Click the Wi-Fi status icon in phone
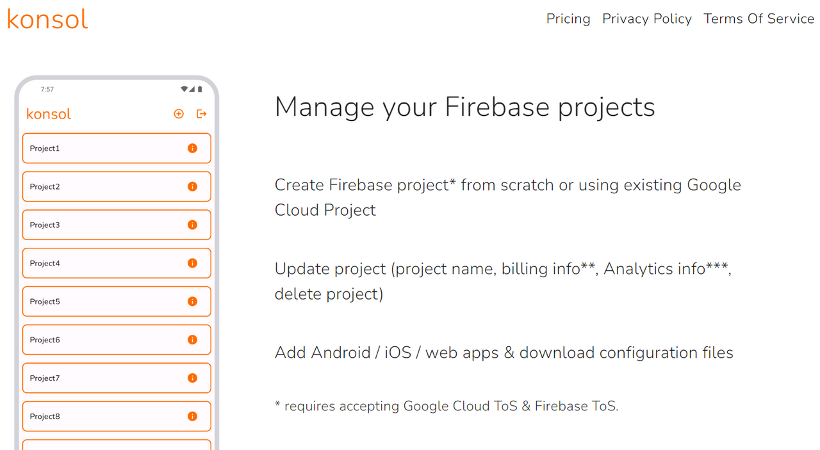Image resolution: width=820 pixels, height=450 pixels. click(x=184, y=89)
